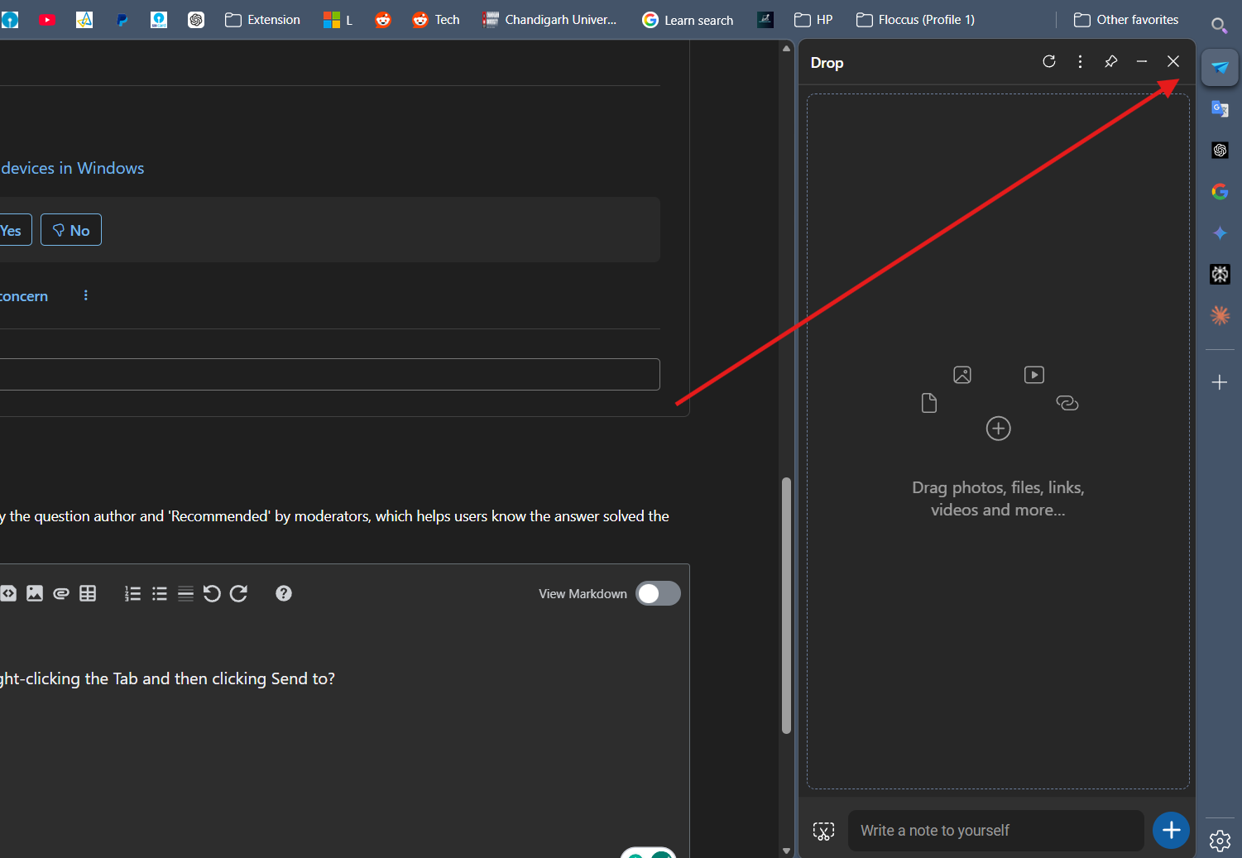Click the text ending 'then clicking Send to?'
Screen dimensions: 1242x858
click(x=167, y=678)
